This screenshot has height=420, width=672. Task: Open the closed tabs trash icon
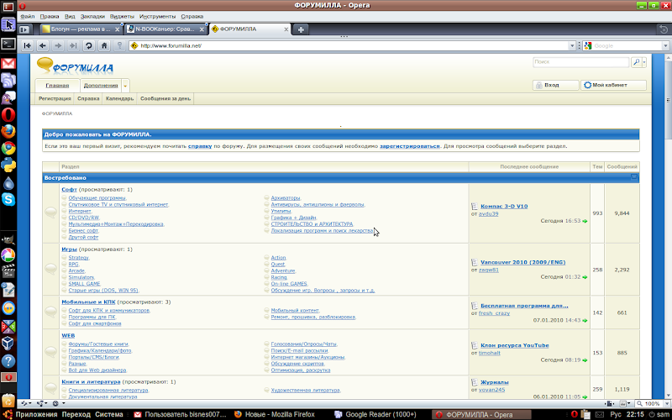tap(664, 29)
